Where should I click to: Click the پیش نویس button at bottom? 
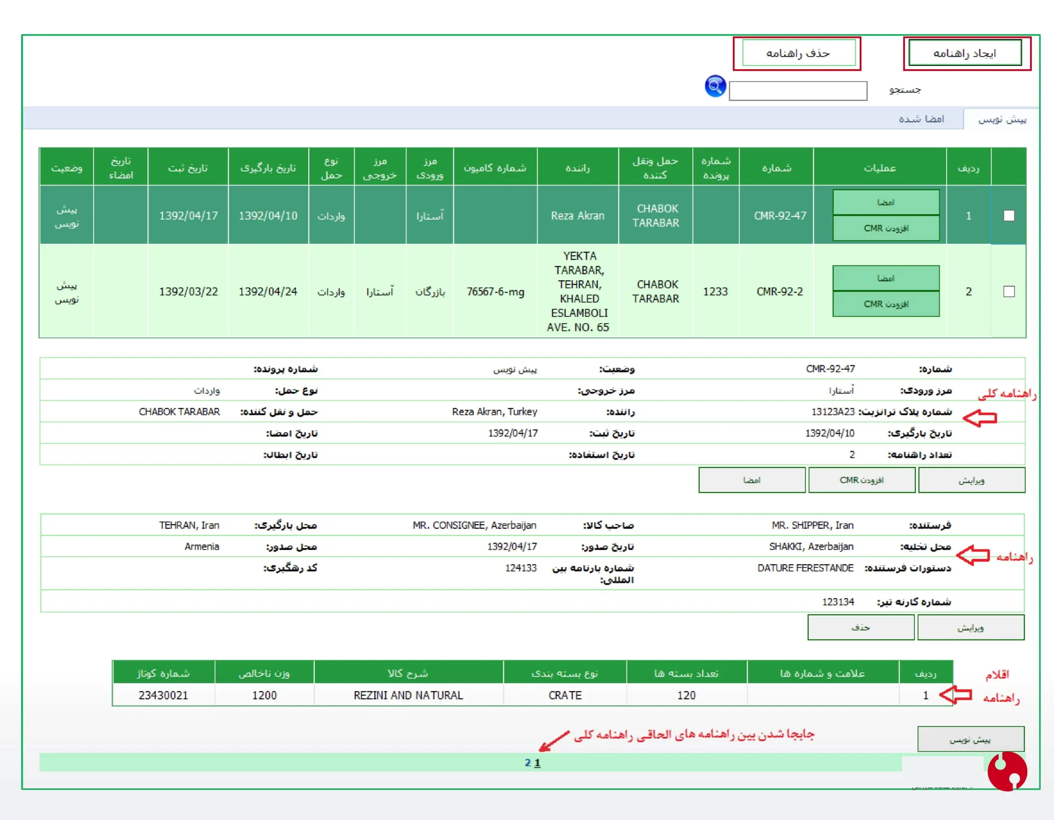click(x=970, y=739)
